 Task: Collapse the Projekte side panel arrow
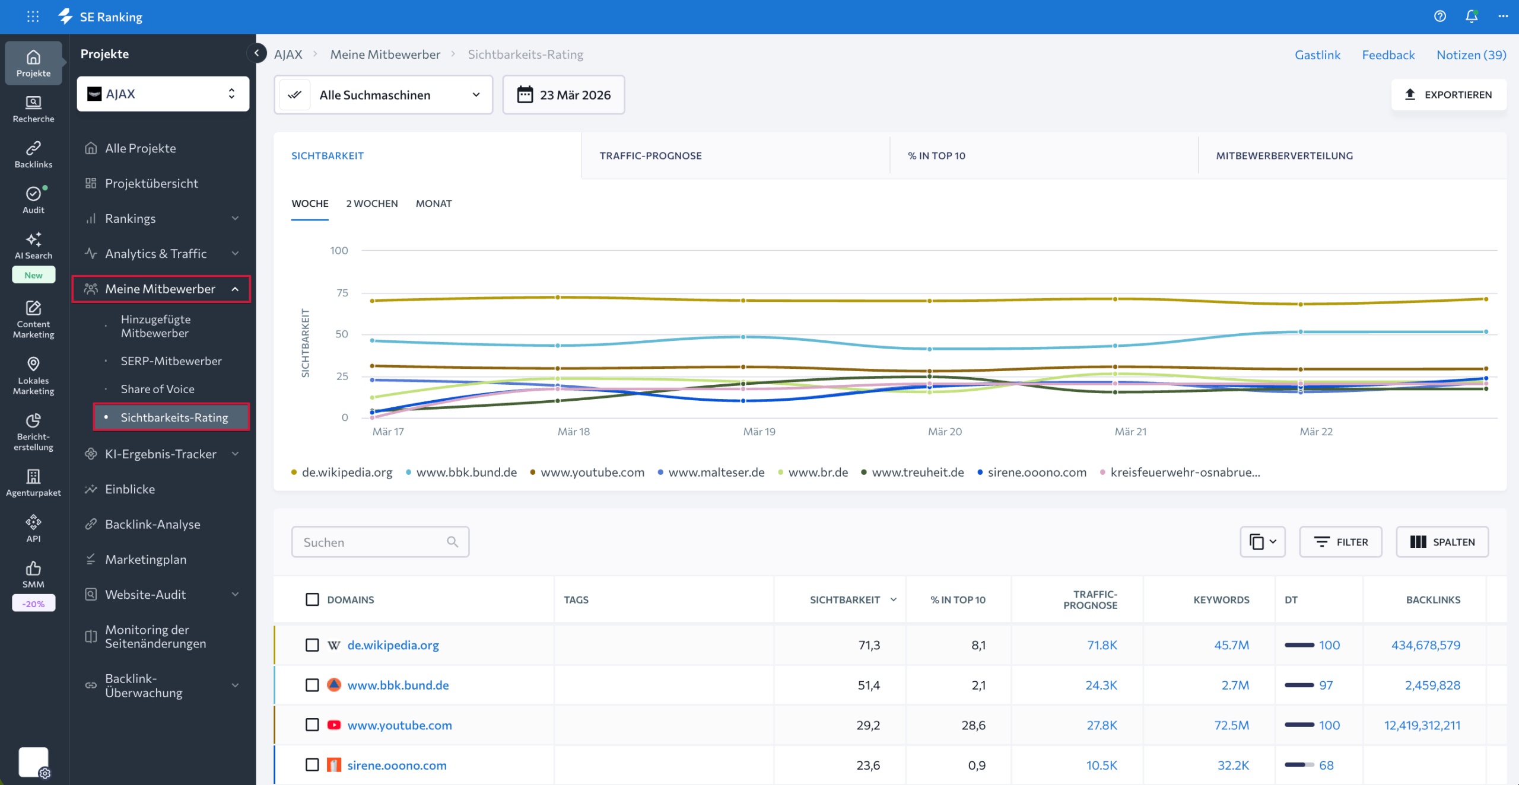[256, 53]
